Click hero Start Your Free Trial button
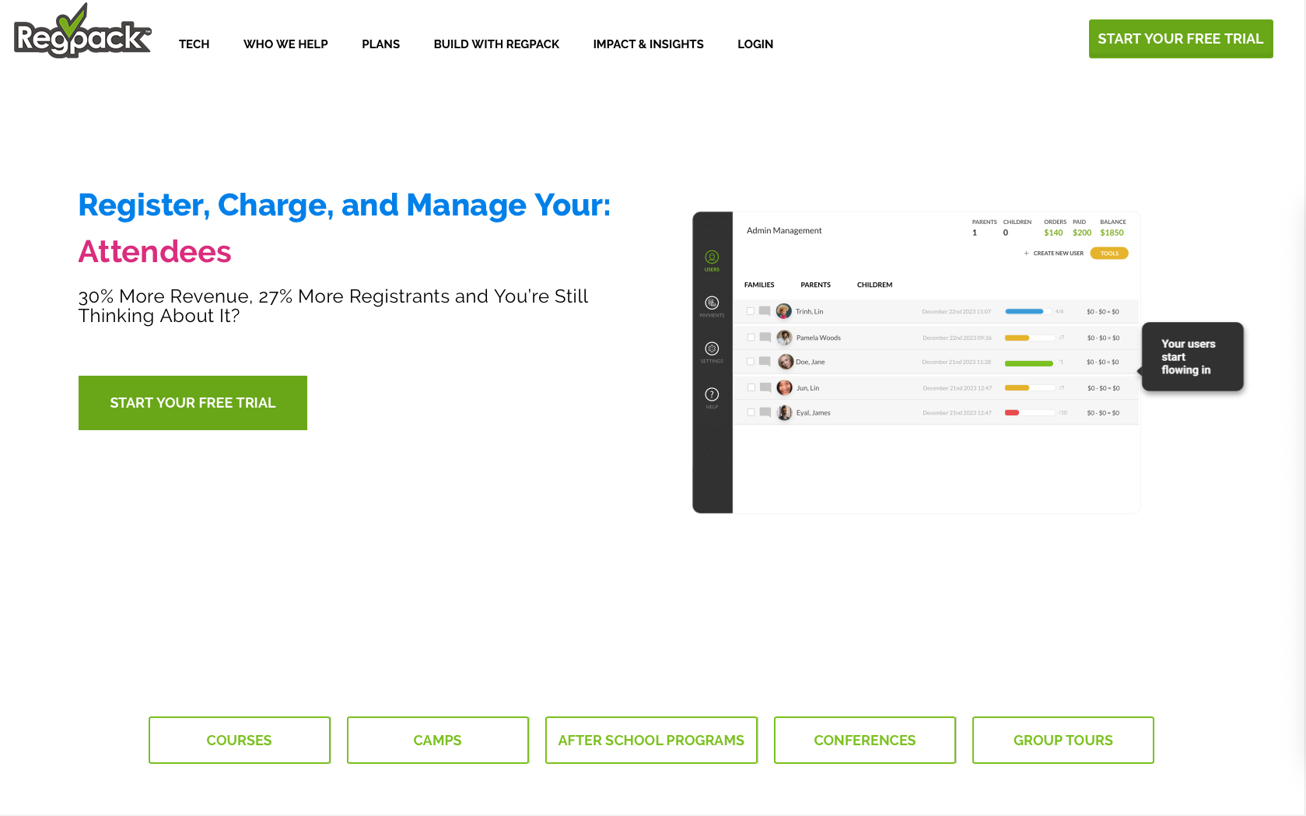The width and height of the screenshot is (1306, 816). click(193, 403)
